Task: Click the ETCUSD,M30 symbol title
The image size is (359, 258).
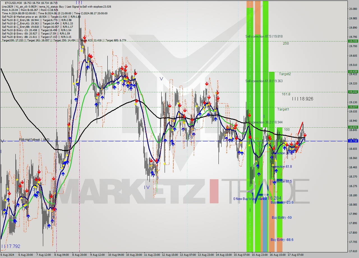Action: coord(14,3)
